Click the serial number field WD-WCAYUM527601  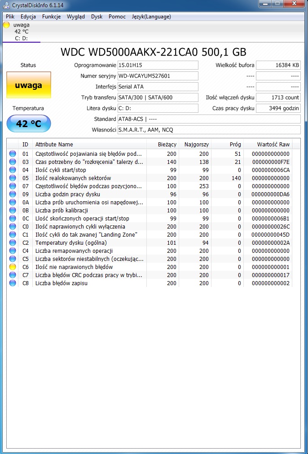pos(158,76)
